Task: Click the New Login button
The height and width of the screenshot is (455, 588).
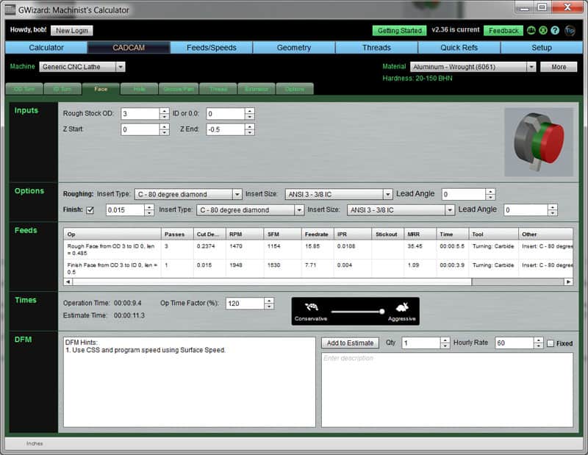Action: (x=71, y=30)
